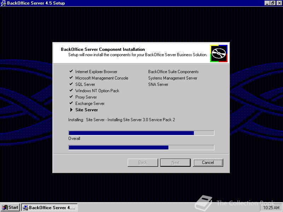Select the SQL Server component entry

point(85,84)
